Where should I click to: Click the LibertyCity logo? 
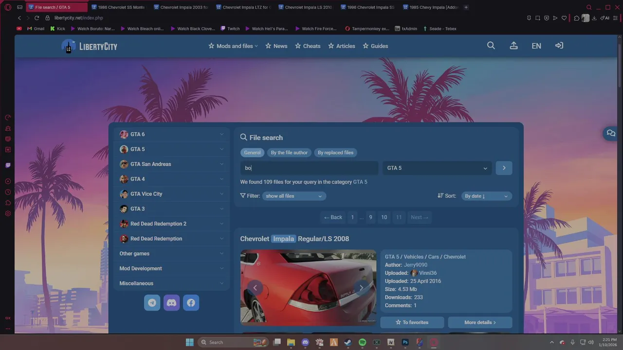90,46
